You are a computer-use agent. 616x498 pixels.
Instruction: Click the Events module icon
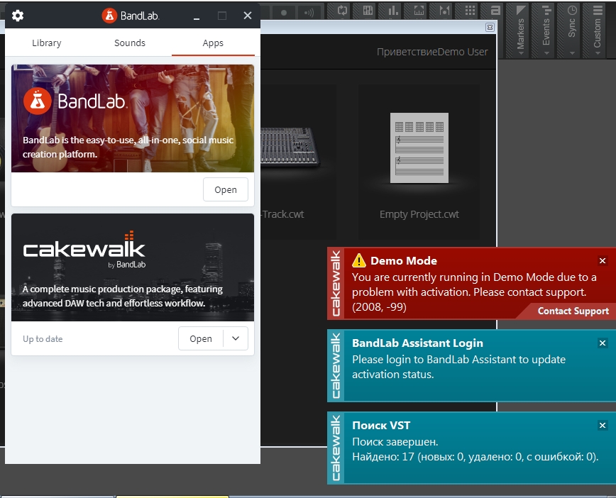546,10
